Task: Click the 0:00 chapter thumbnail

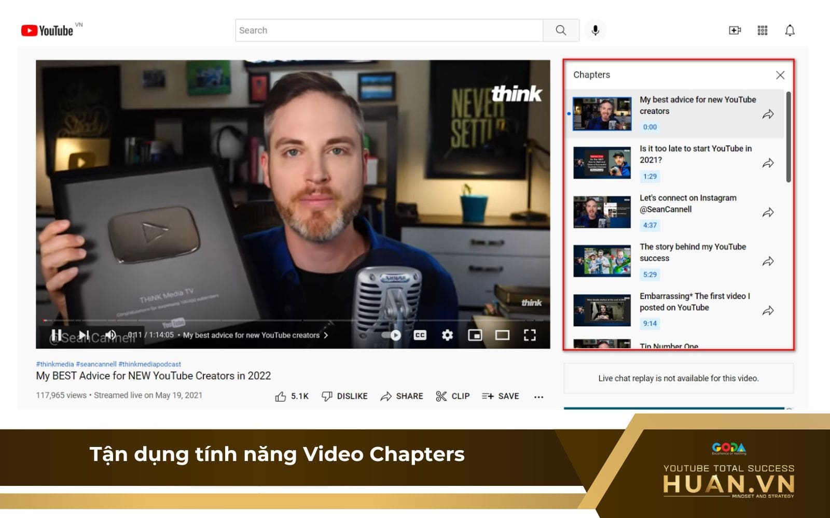Action: [x=602, y=114]
